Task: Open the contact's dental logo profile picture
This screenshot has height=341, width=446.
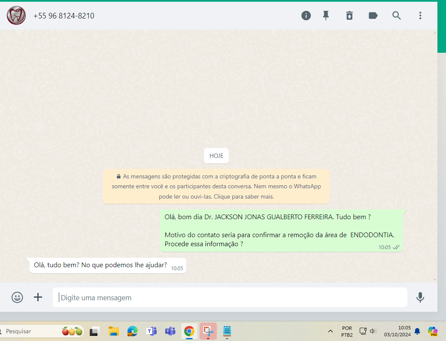Action: (x=16, y=15)
